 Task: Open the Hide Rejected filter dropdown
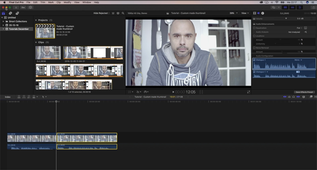pyautogui.click(x=101, y=13)
